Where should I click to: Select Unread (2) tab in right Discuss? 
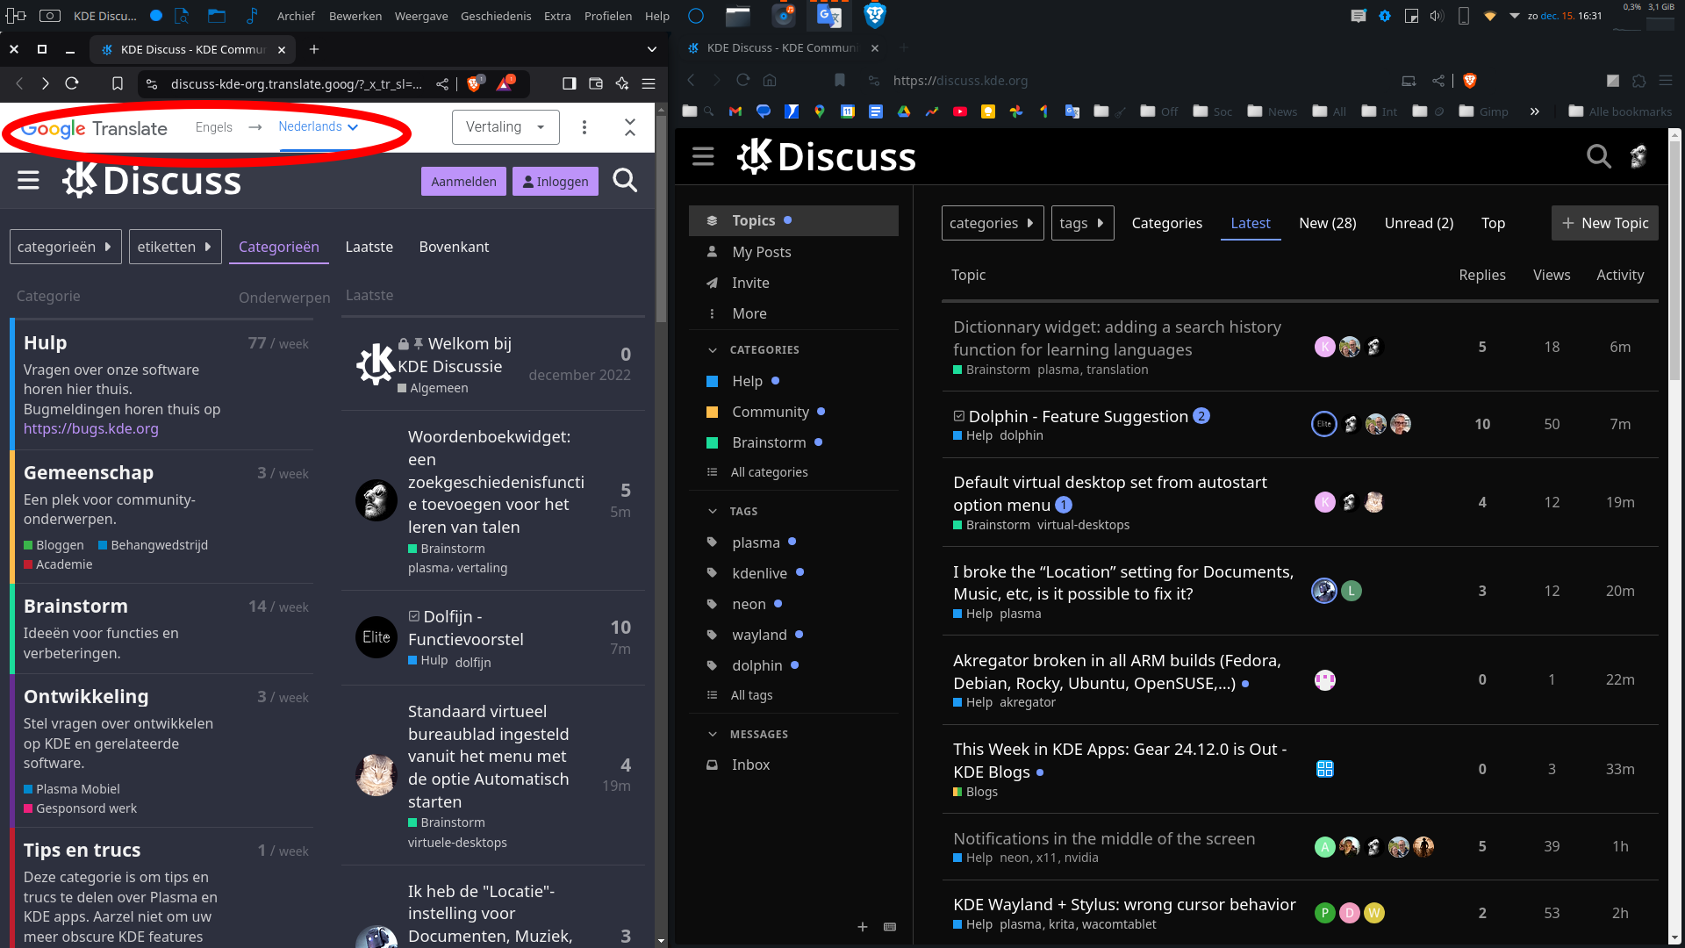pos(1419,223)
